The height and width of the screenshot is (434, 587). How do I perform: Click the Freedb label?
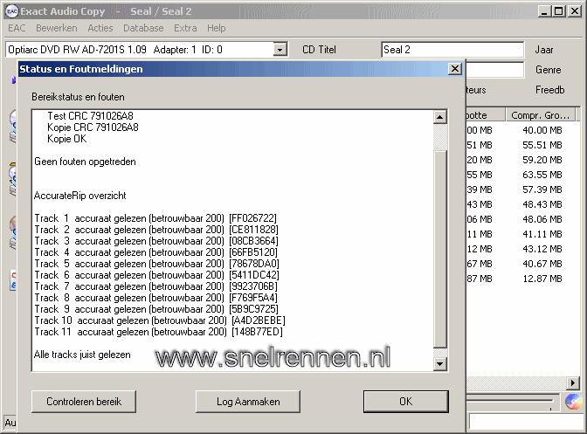click(549, 90)
